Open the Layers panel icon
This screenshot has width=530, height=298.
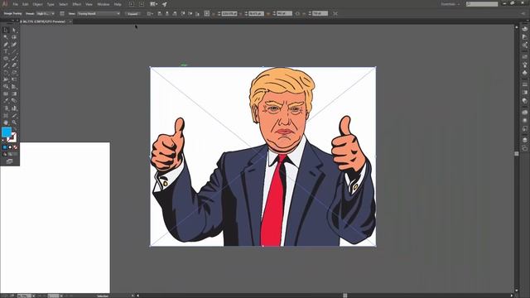(524, 140)
